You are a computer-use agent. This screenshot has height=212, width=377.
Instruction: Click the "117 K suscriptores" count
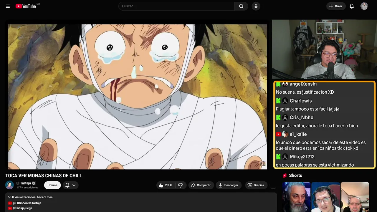click(27, 188)
